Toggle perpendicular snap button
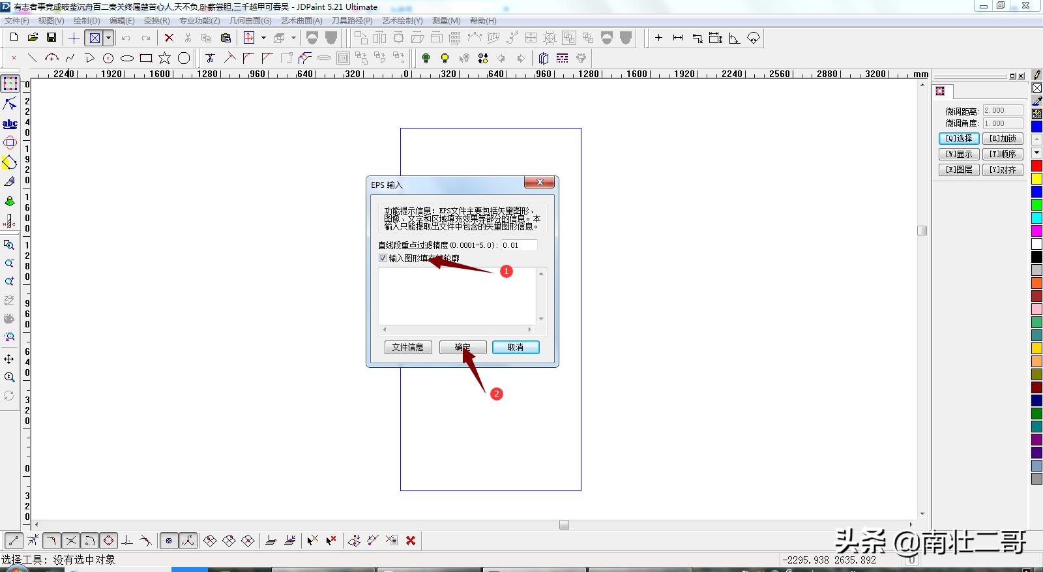 coord(127,540)
